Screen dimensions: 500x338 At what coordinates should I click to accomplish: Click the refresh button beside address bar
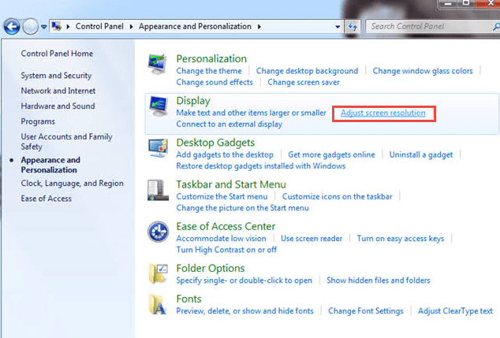click(352, 27)
